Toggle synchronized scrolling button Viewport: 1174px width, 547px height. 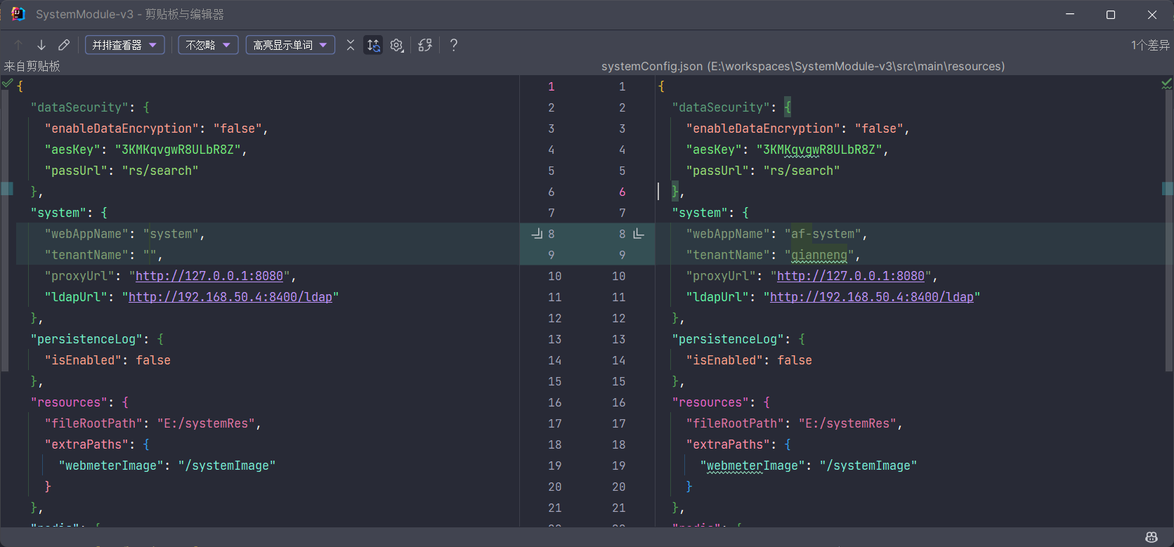click(x=373, y=45)
